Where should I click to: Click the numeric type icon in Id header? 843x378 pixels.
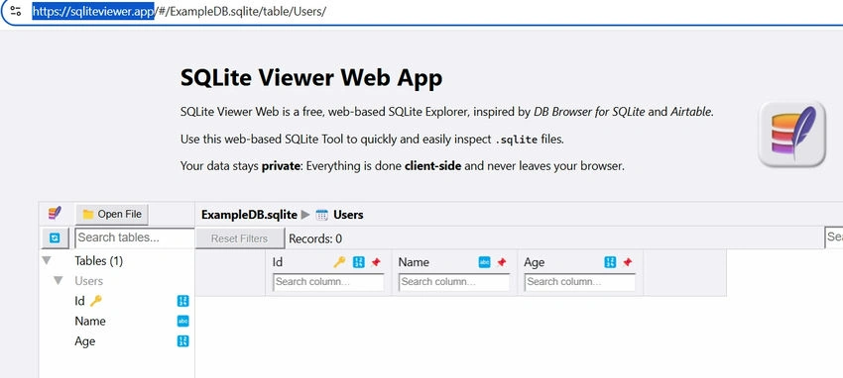click(x=359, y=261)
